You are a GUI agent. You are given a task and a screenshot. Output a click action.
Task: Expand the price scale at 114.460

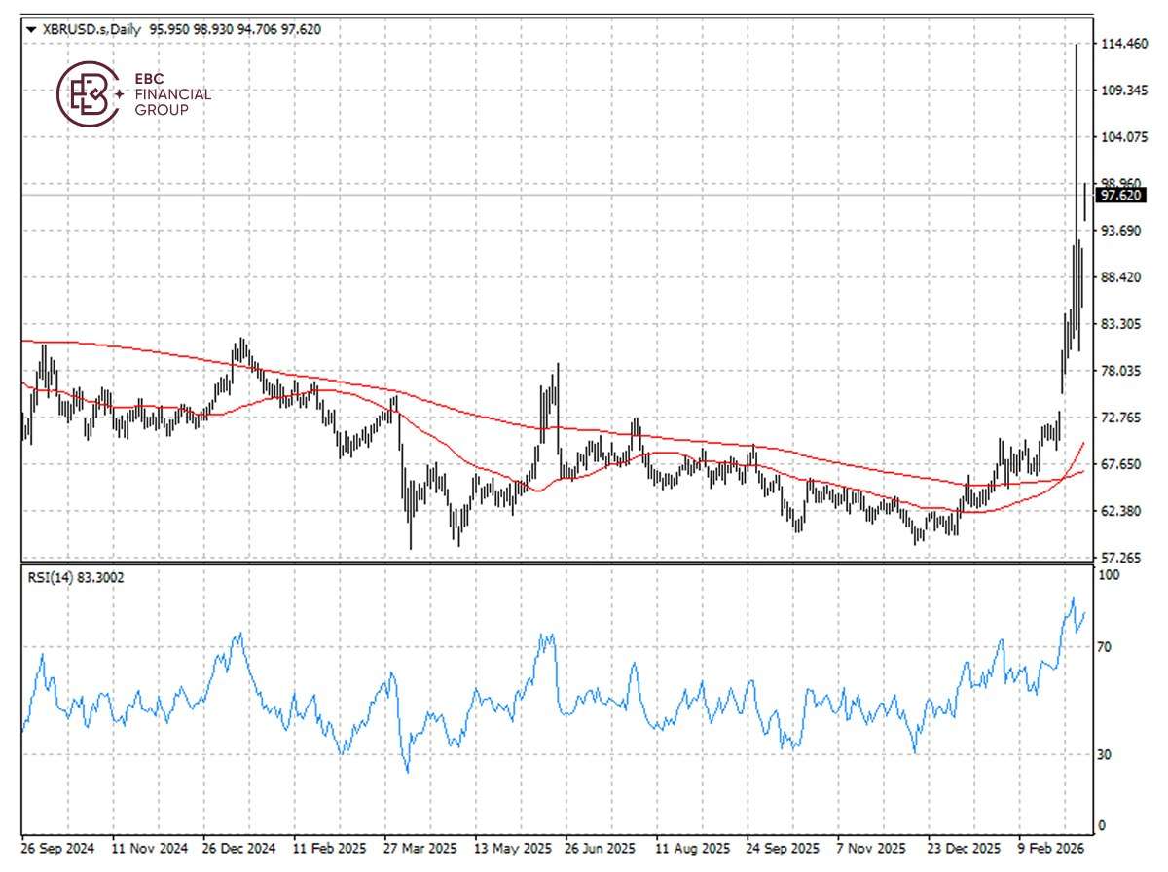point(1124,45)
